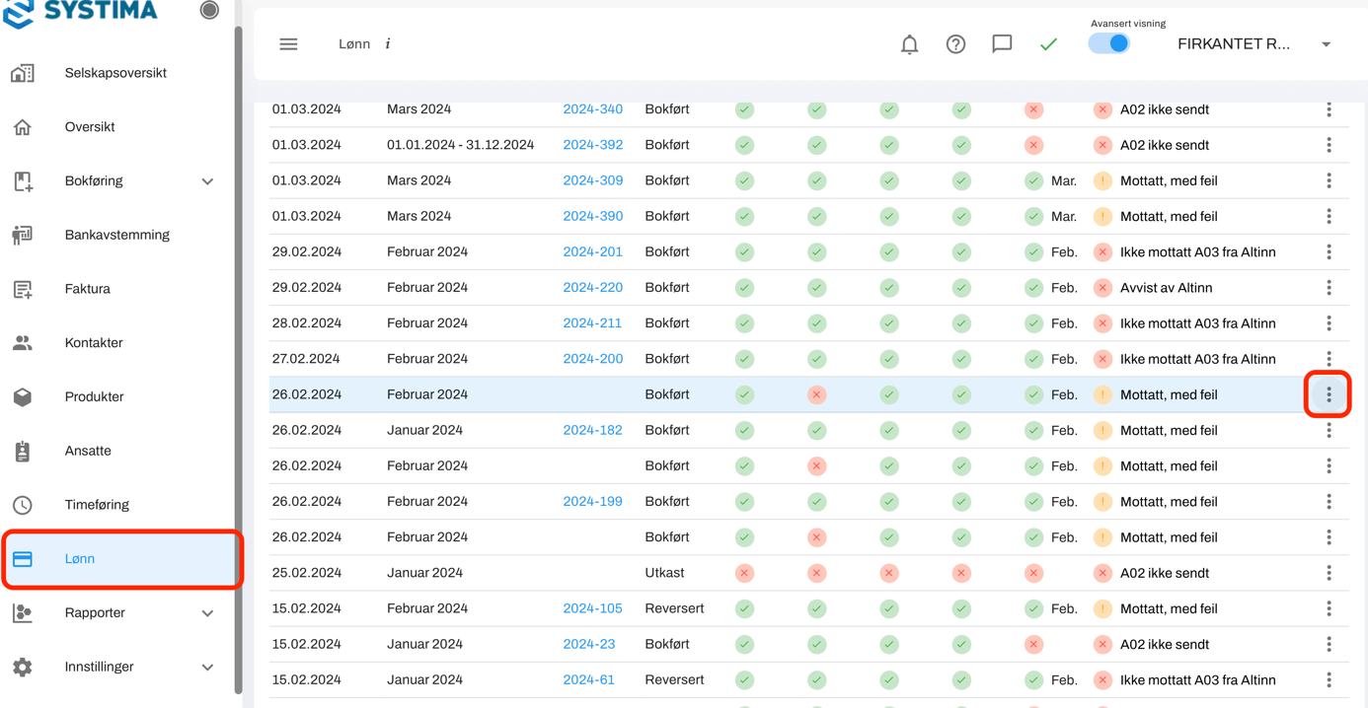Click red A02 status icon in row 2024-340
1368x708 pixels.
coord(1102,109)
